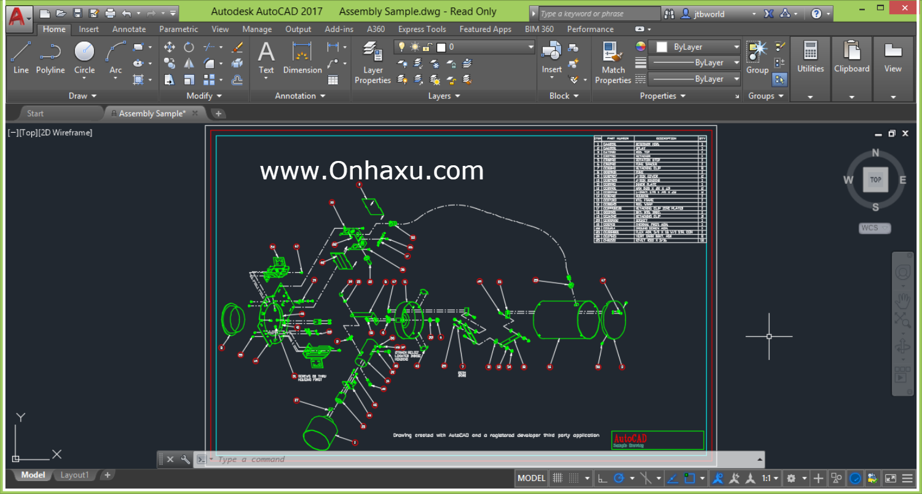
Task: Open the Annotate ribbon tab
Action: (129, 29)
